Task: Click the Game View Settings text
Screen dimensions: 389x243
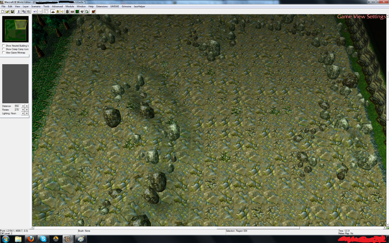Action: point(362,17)
